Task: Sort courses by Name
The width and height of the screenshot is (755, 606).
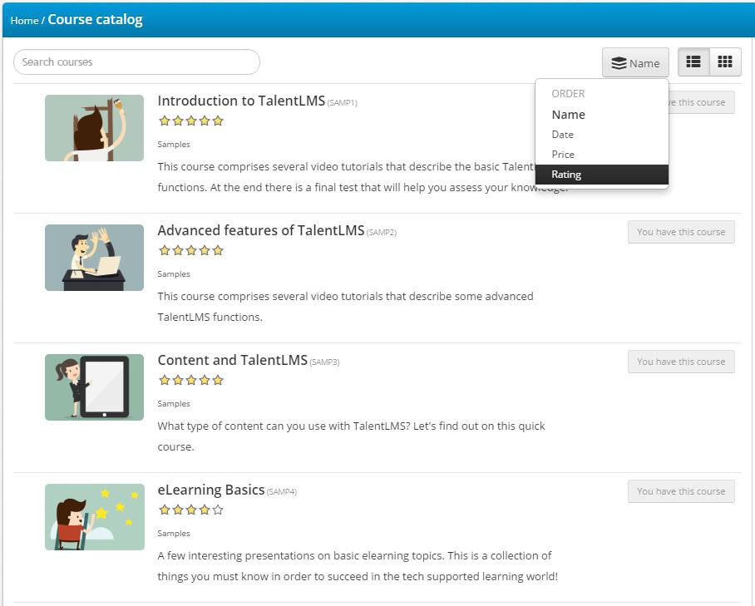Action: pyautogui.click(x=601, y=115)
